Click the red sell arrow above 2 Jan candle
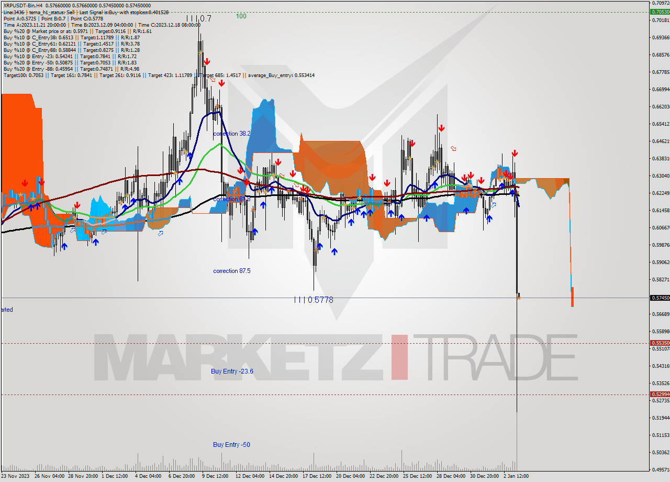 (x=515, y=153)
